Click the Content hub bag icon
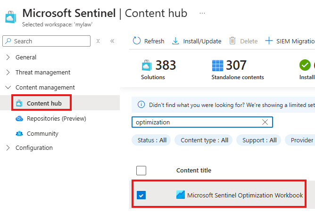The image size is (315, 213). pyautogui.click(x=19, y=103)
